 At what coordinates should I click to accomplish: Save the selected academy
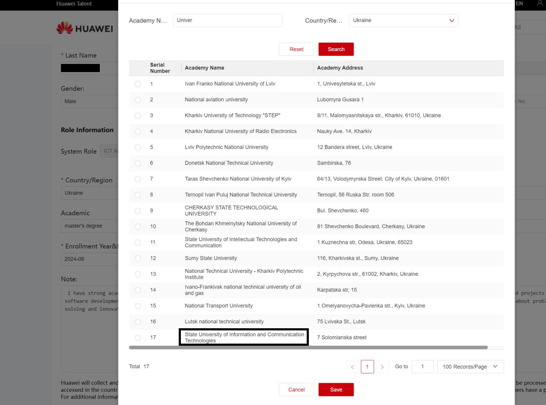click(336, 390)
